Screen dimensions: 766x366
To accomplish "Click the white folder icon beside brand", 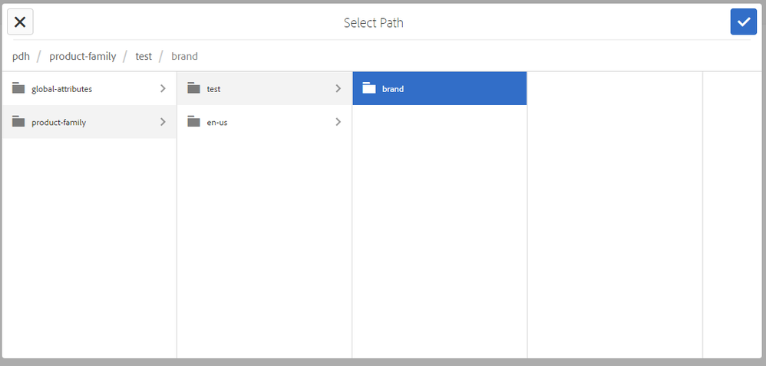I will [369, 88].
